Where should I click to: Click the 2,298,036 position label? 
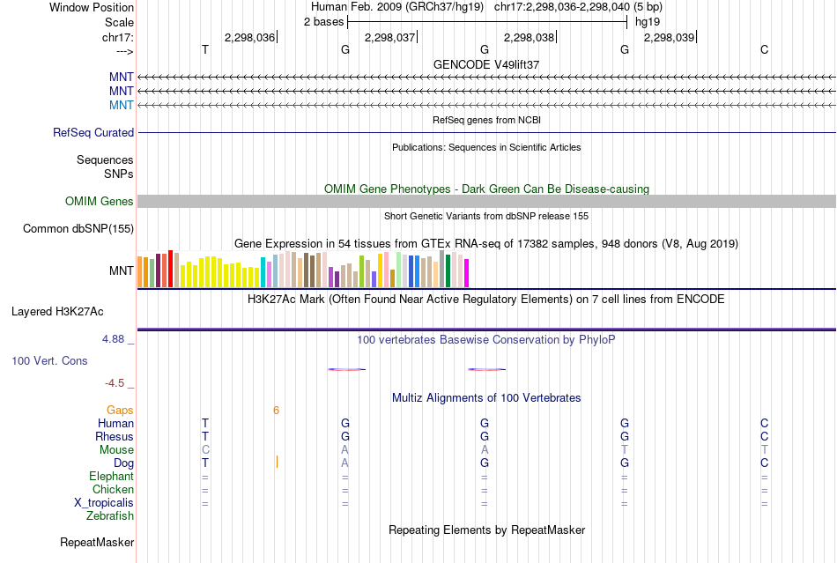(x=249, y=37)
